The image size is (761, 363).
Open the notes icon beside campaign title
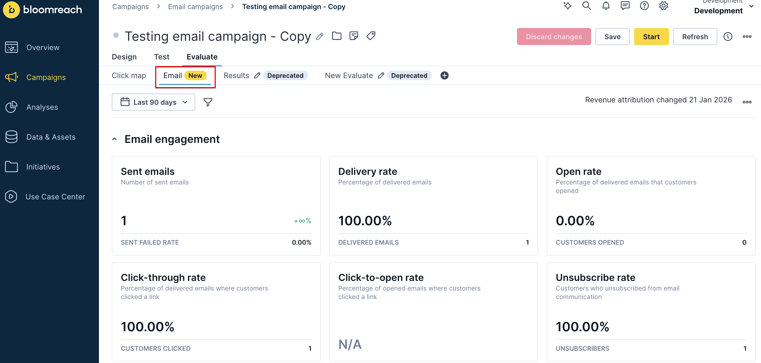point(354,36)
